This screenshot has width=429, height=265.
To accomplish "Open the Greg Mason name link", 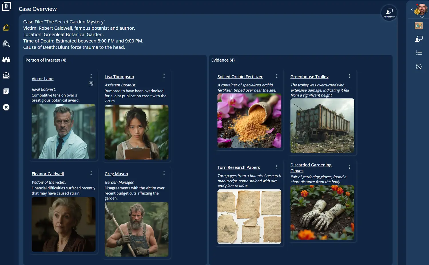I will [x=116, y=174].
